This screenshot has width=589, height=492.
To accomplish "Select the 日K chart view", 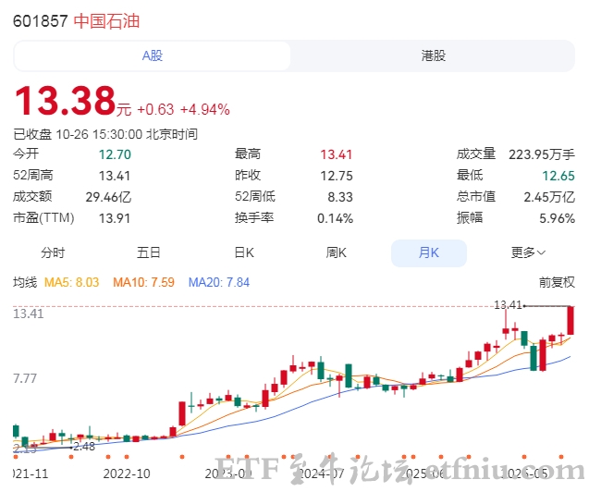I will point(244,252).
